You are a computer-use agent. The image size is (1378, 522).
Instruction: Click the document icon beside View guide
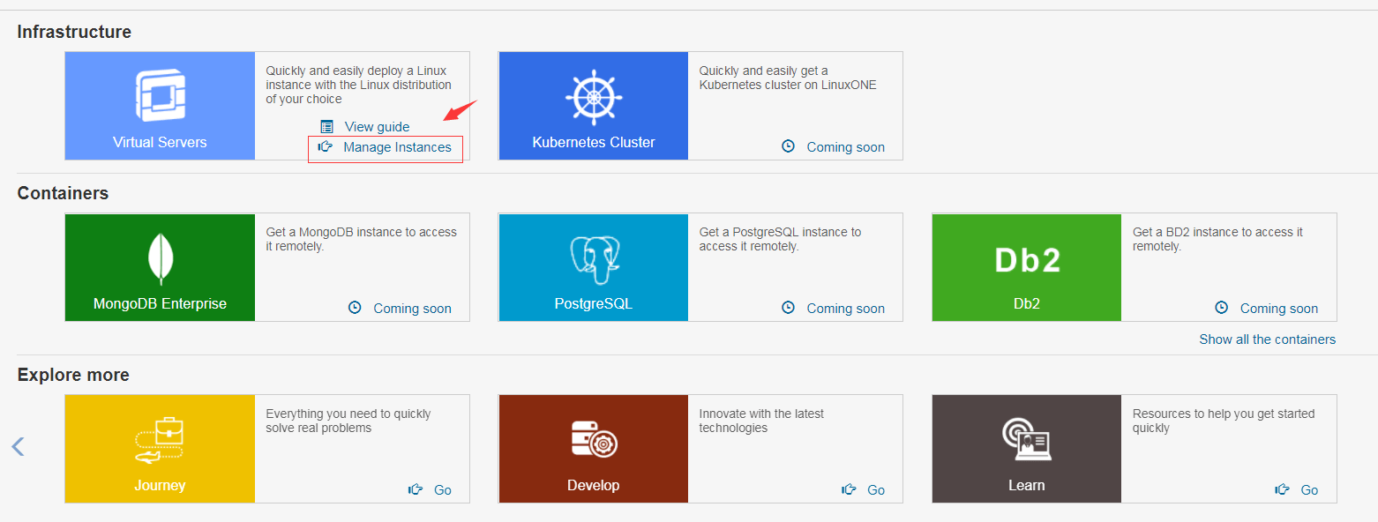326,127
